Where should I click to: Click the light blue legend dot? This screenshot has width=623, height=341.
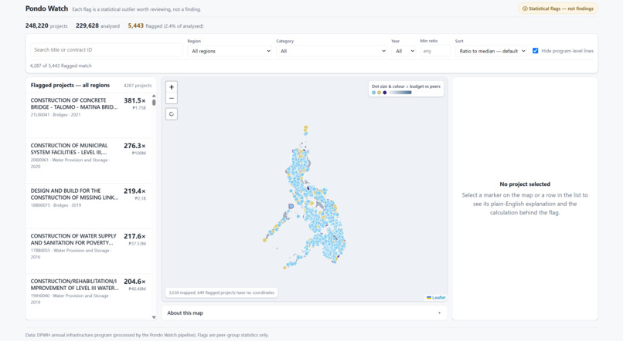pyautogui.click(x=373, y=93)
